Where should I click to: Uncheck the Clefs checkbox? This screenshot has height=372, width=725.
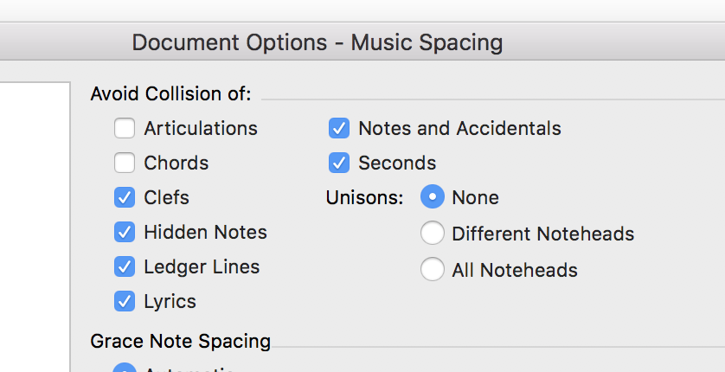coord(125,197)
